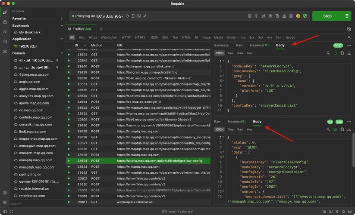Click the green Stop proxy button
This screenshot has width=355, height=215.
[x=327, y=16]
